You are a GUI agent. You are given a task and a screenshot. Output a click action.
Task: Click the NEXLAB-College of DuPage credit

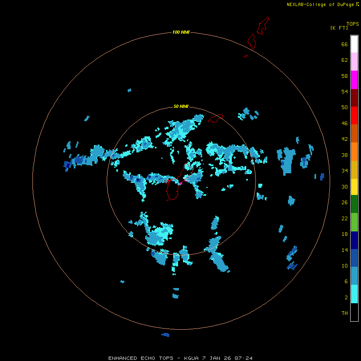point(322,4)
